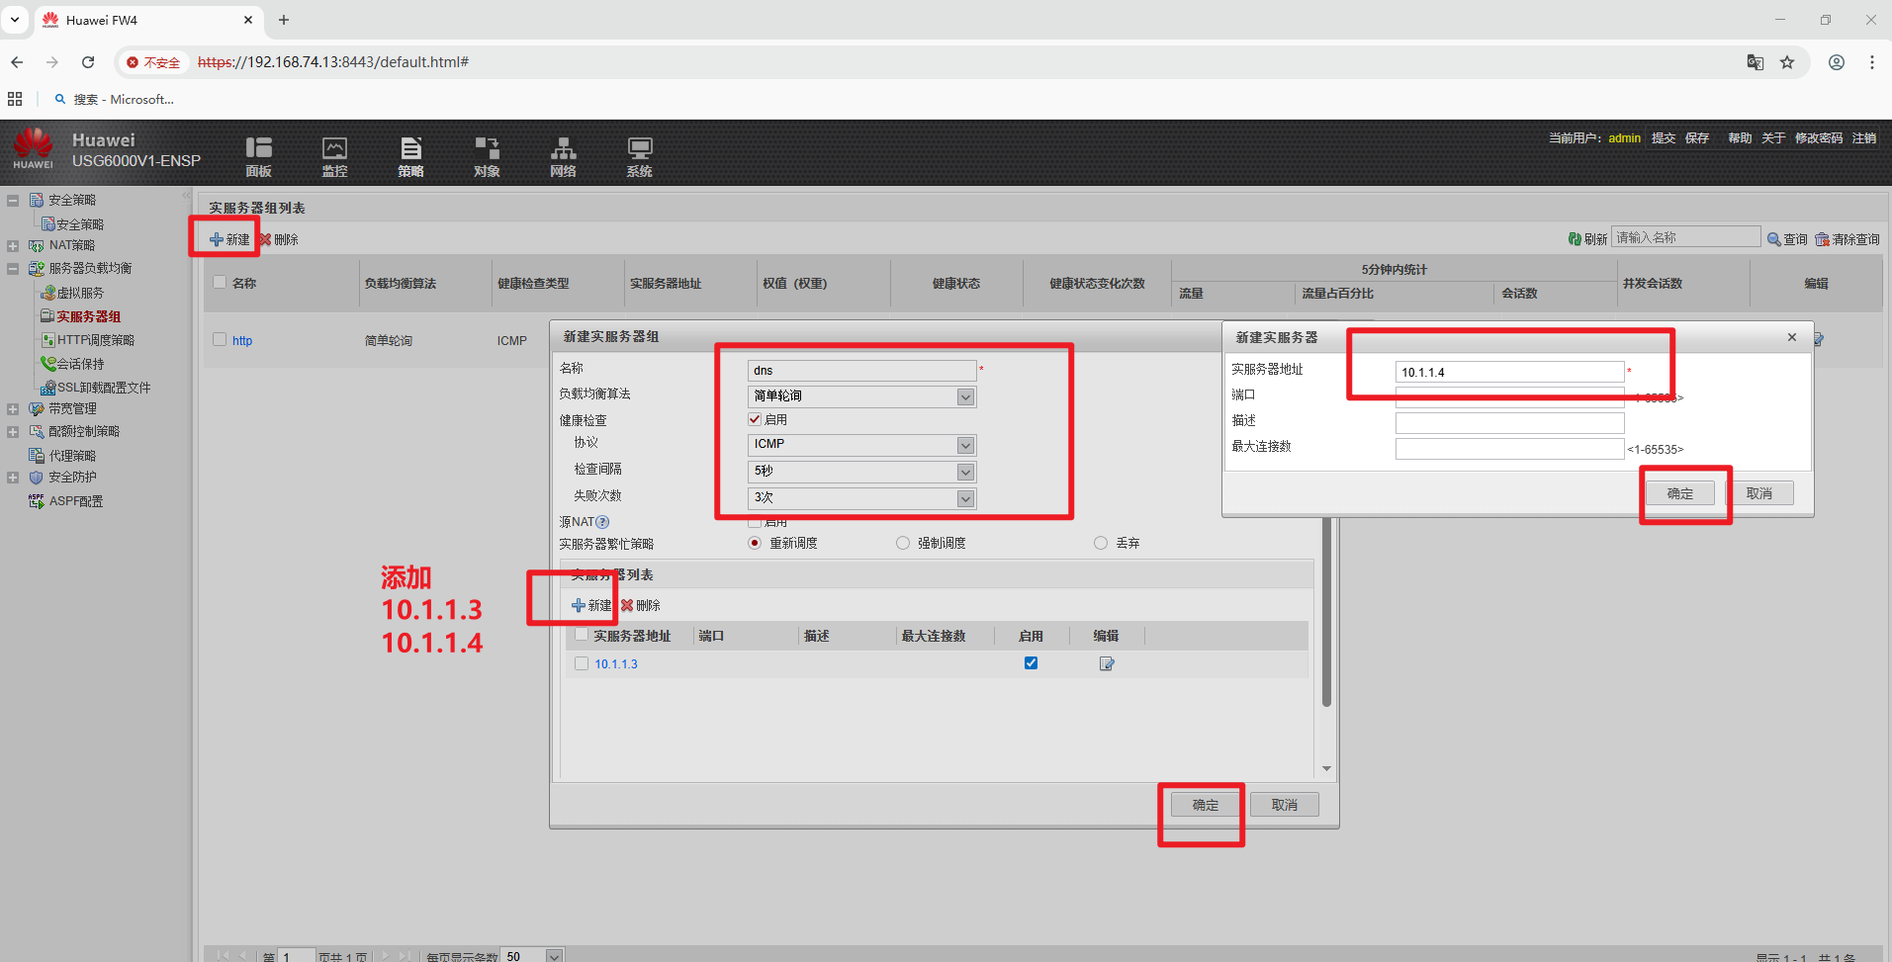The width and height of the screenshot is (1892, 962).
Task: Open the 面板 dashboard icon
Action: 258,156
